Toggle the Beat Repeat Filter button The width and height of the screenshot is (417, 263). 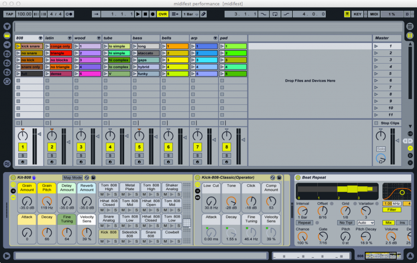(391, 210)
